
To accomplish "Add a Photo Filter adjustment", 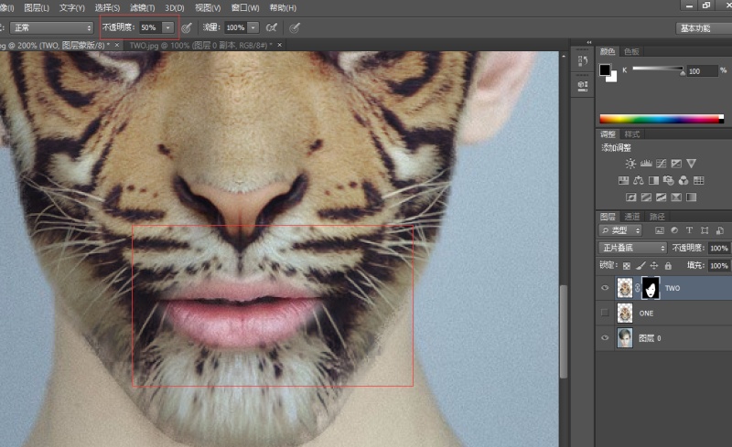I will click(x=669, y=181).
